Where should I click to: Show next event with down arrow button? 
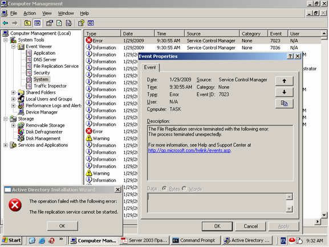pos(284,92)
